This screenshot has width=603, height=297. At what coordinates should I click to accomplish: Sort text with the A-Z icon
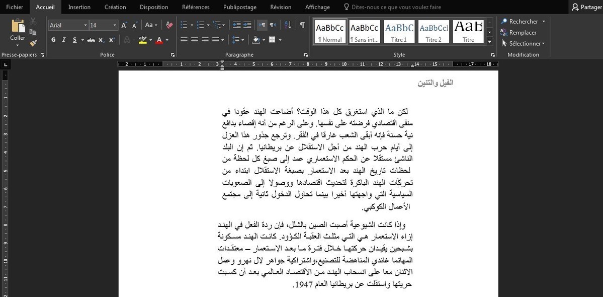click(x=288, y=25)
